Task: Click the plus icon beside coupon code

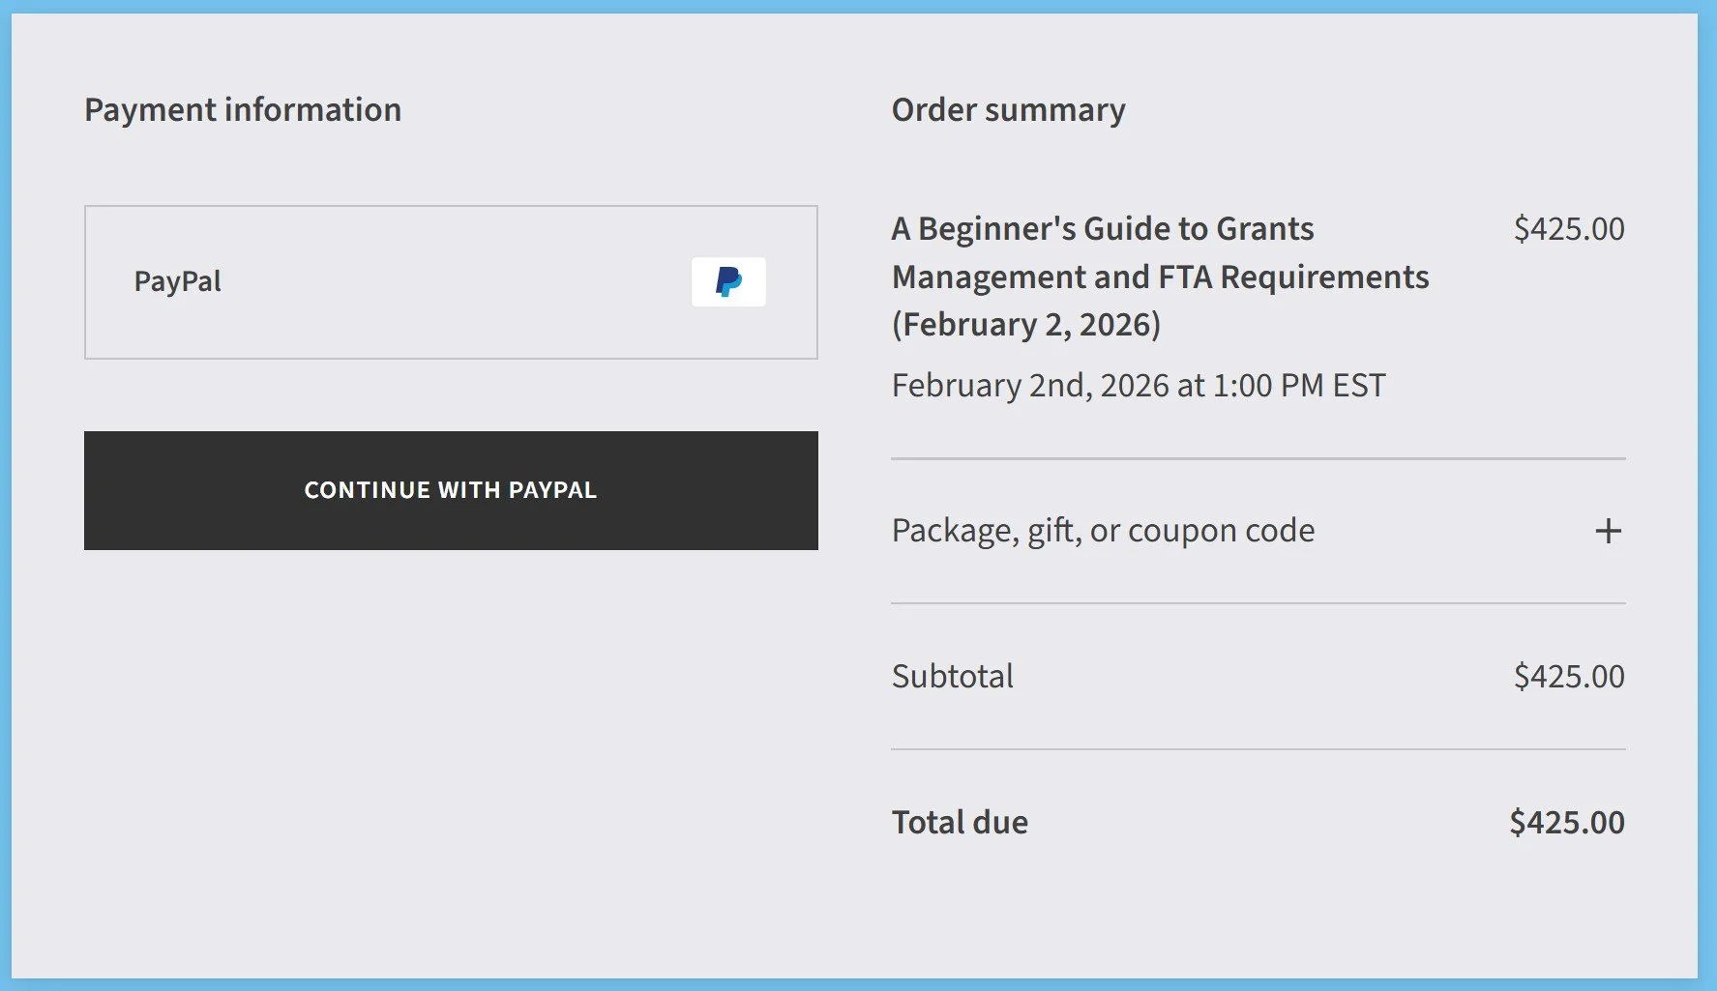Action: [x=1608, y=531]
